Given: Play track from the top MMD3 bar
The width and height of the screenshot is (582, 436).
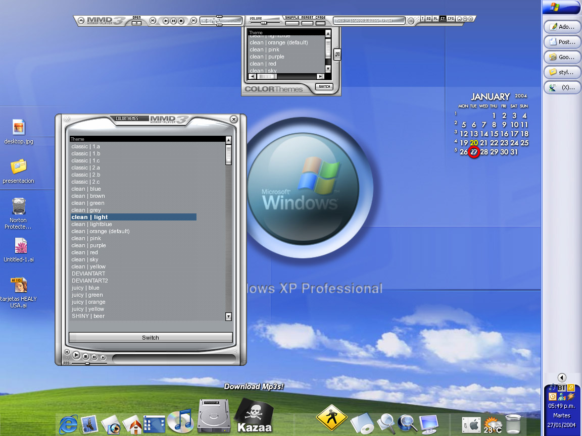Looking at the screenshot, I should click(x=166, y=21).
